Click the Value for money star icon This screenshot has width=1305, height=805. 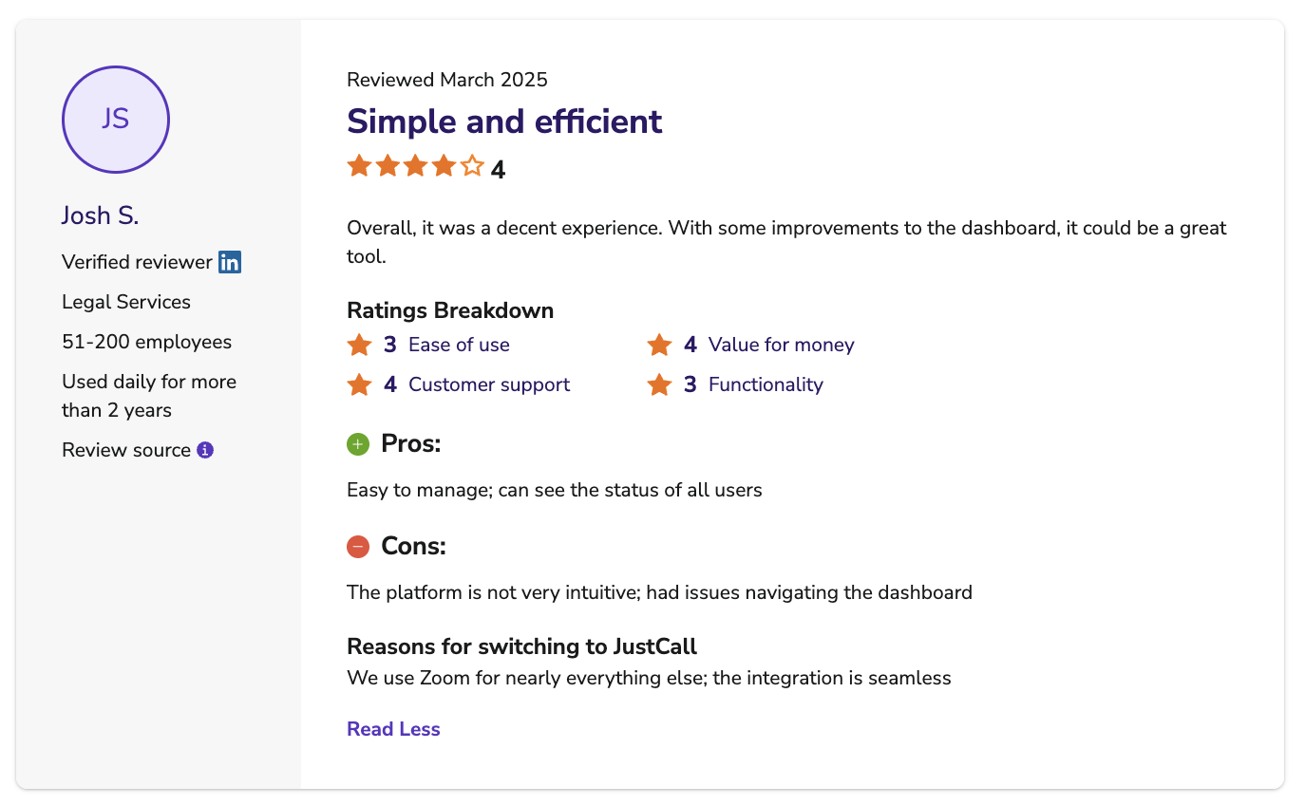(x=659, y=345)
